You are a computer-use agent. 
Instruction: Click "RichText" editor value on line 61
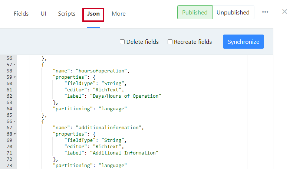[107, 90]
